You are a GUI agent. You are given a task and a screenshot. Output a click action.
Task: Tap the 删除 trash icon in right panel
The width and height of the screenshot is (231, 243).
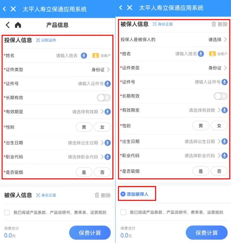coord(214,24)
